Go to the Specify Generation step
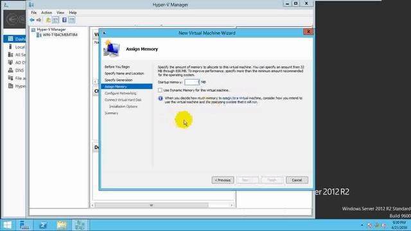 pyautogui.click(x=118, y=80)
